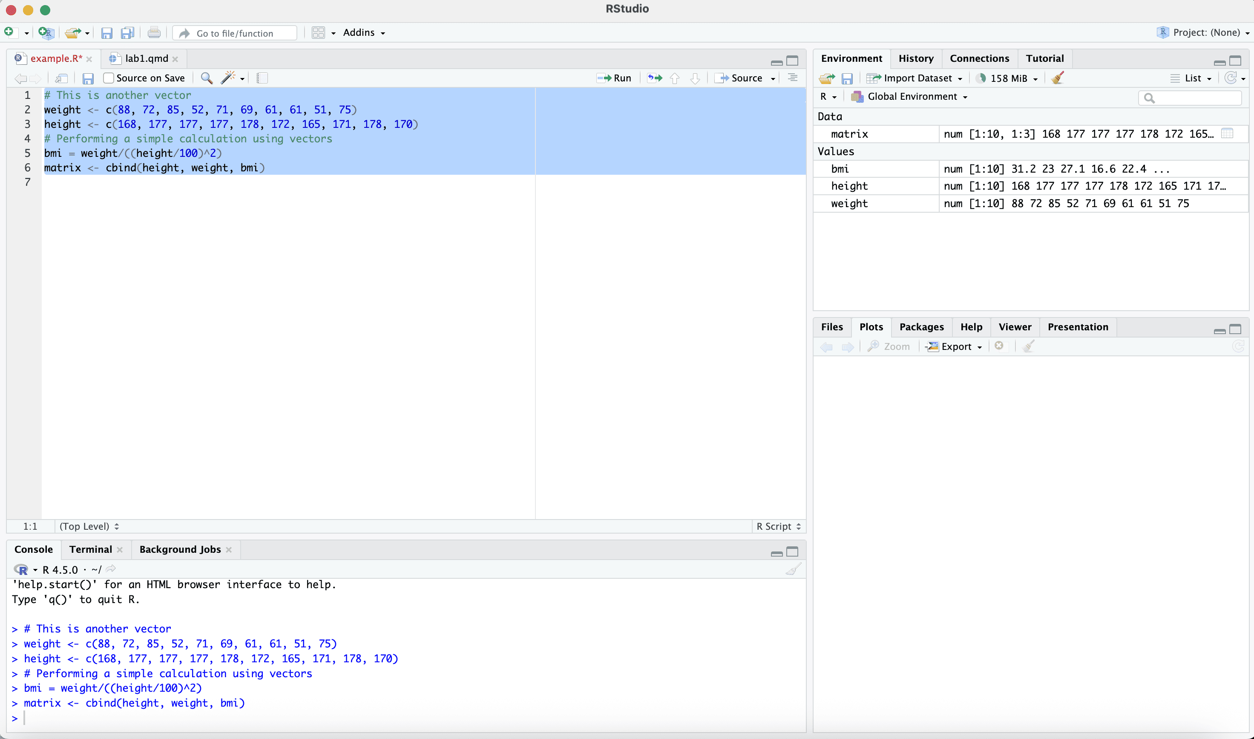Toggle document outline icon in editor
The width and height of the screenshot is (1254, 739).
(793, 78)
